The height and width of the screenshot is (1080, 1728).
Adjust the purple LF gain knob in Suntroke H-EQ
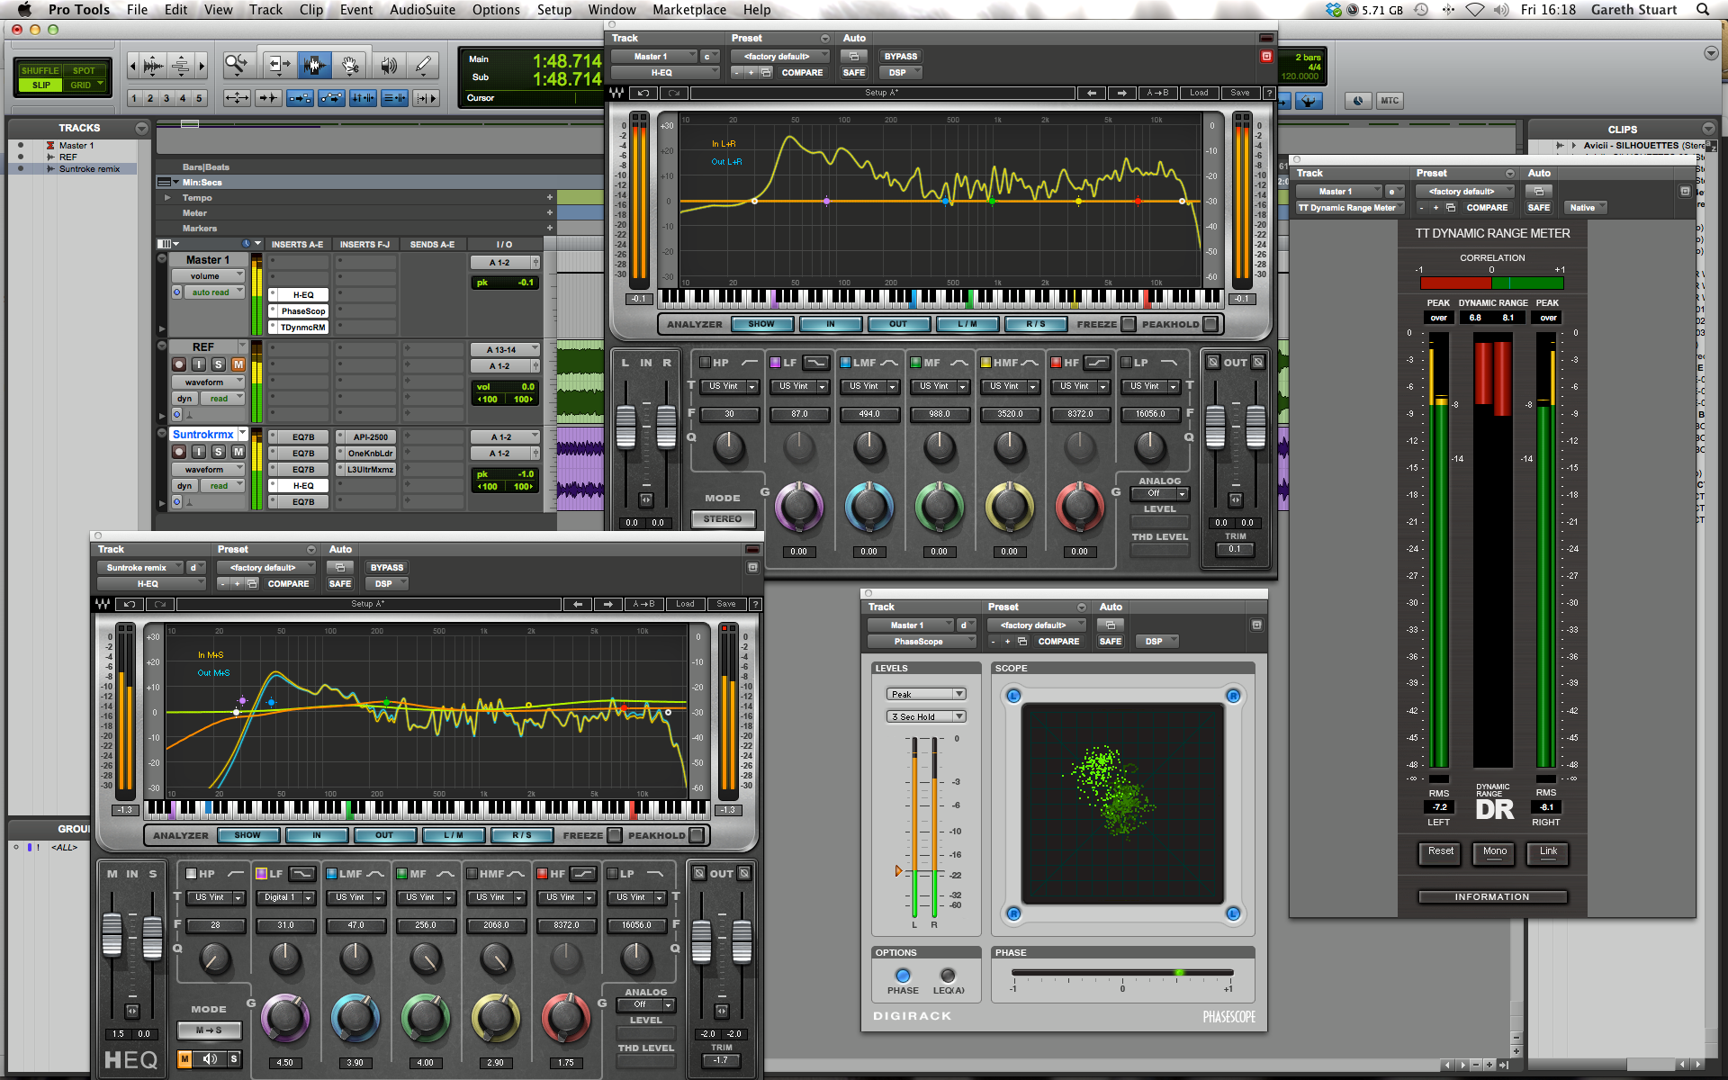pyautogui.click(x=285, y=1018)
